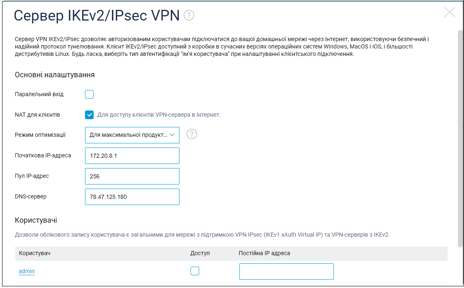Focus the DNS-сервер field with 78.47.125.180
464x288 pixels.
132,197
